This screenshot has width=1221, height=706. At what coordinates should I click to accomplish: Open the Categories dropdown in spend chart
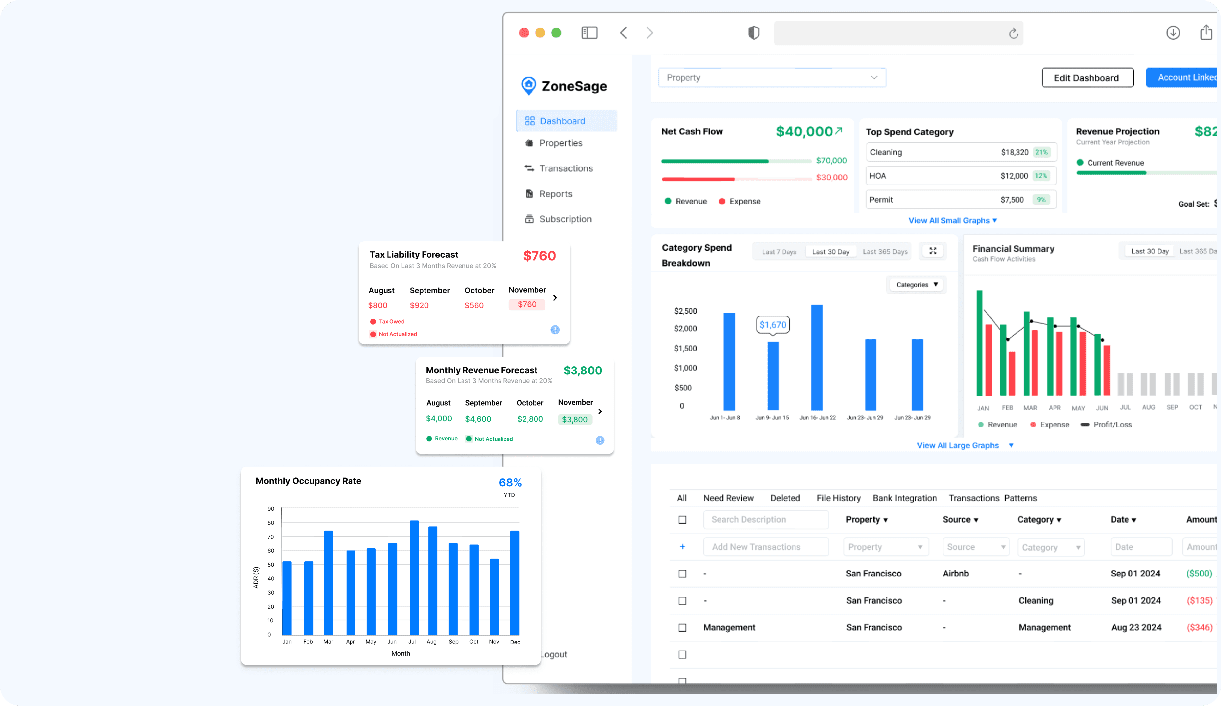click(917, 285)
